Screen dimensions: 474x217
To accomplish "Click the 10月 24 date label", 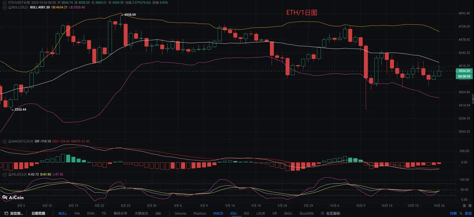I will click(x=439, y=206).
